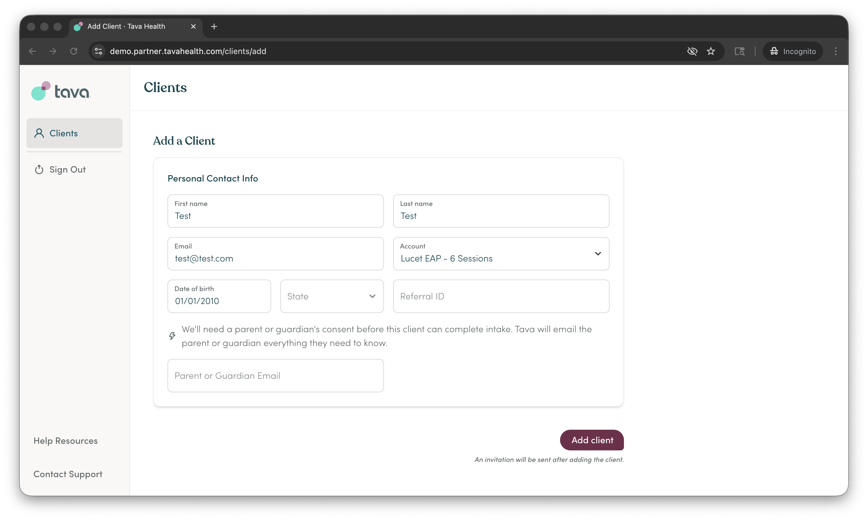Open the Clients sidebar item

click(x=74, y=133)
